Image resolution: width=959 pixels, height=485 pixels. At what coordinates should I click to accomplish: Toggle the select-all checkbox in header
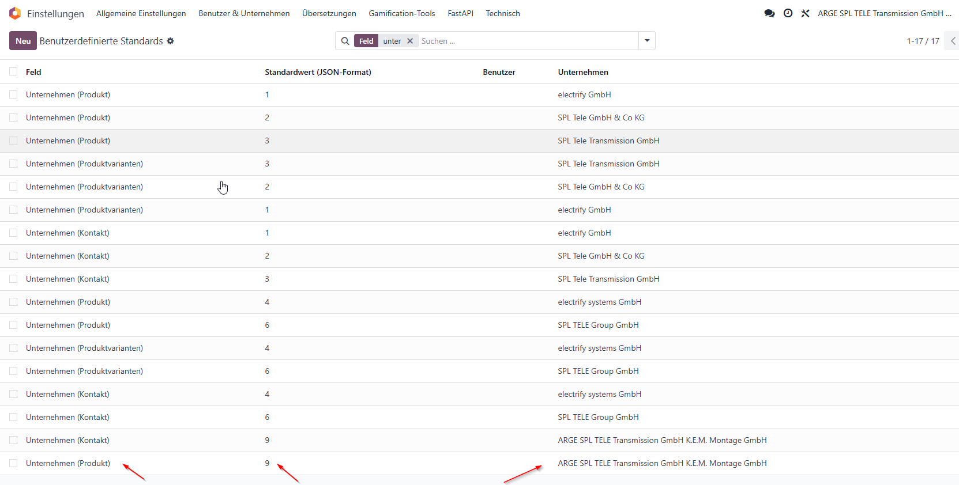click(x=13, y=72)
